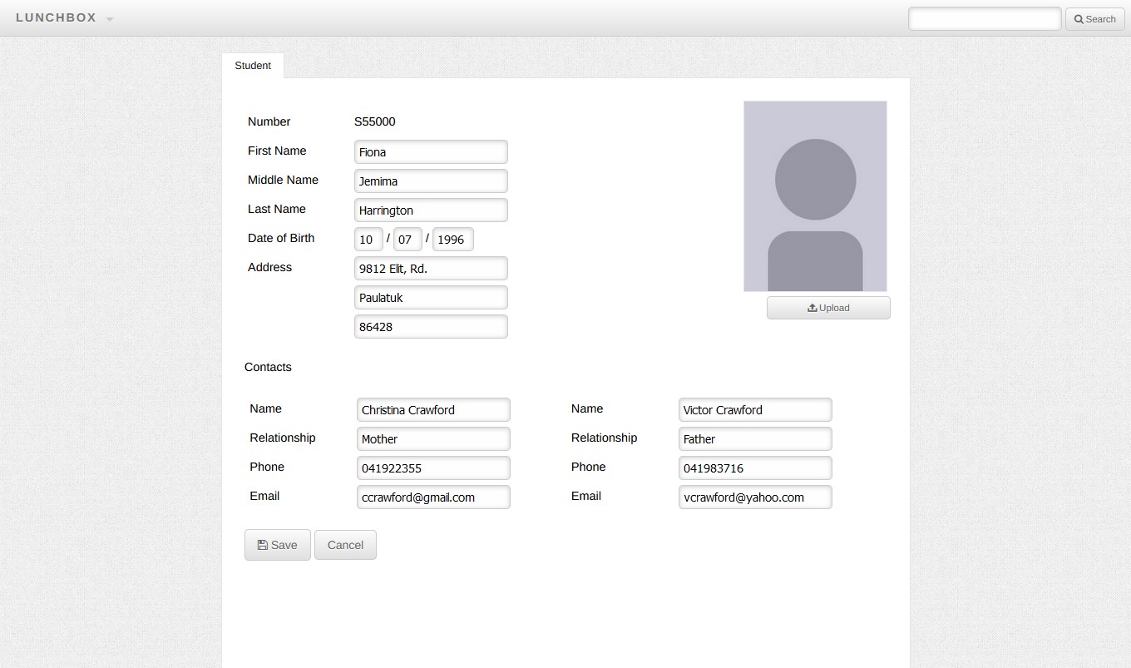Click the First Name field containing Fiona

point(431,152)
